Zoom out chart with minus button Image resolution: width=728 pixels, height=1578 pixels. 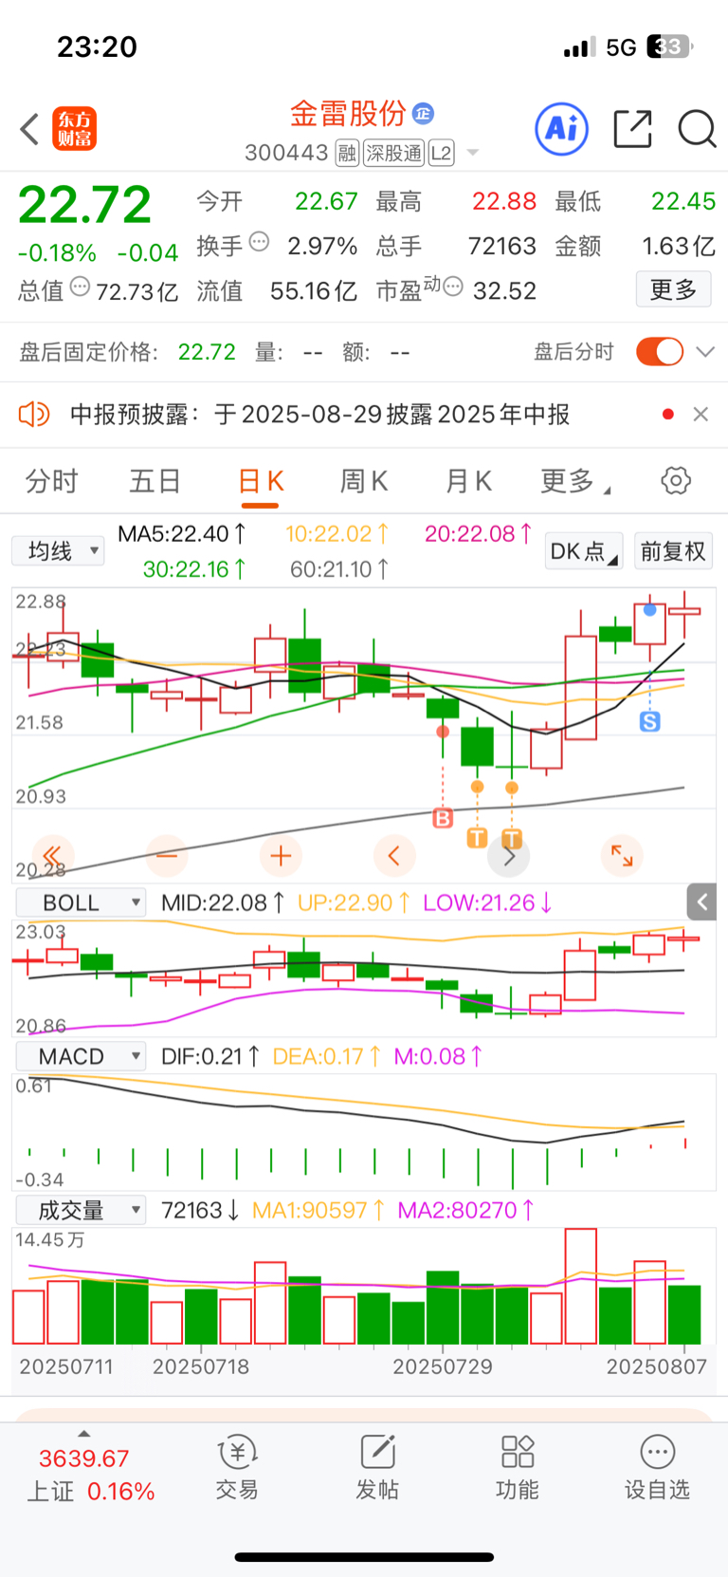[x=167, y=856]
